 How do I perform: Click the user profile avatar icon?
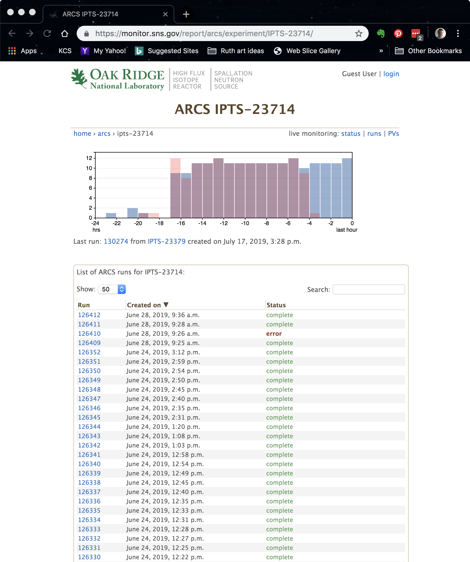(x=440, y=33)
